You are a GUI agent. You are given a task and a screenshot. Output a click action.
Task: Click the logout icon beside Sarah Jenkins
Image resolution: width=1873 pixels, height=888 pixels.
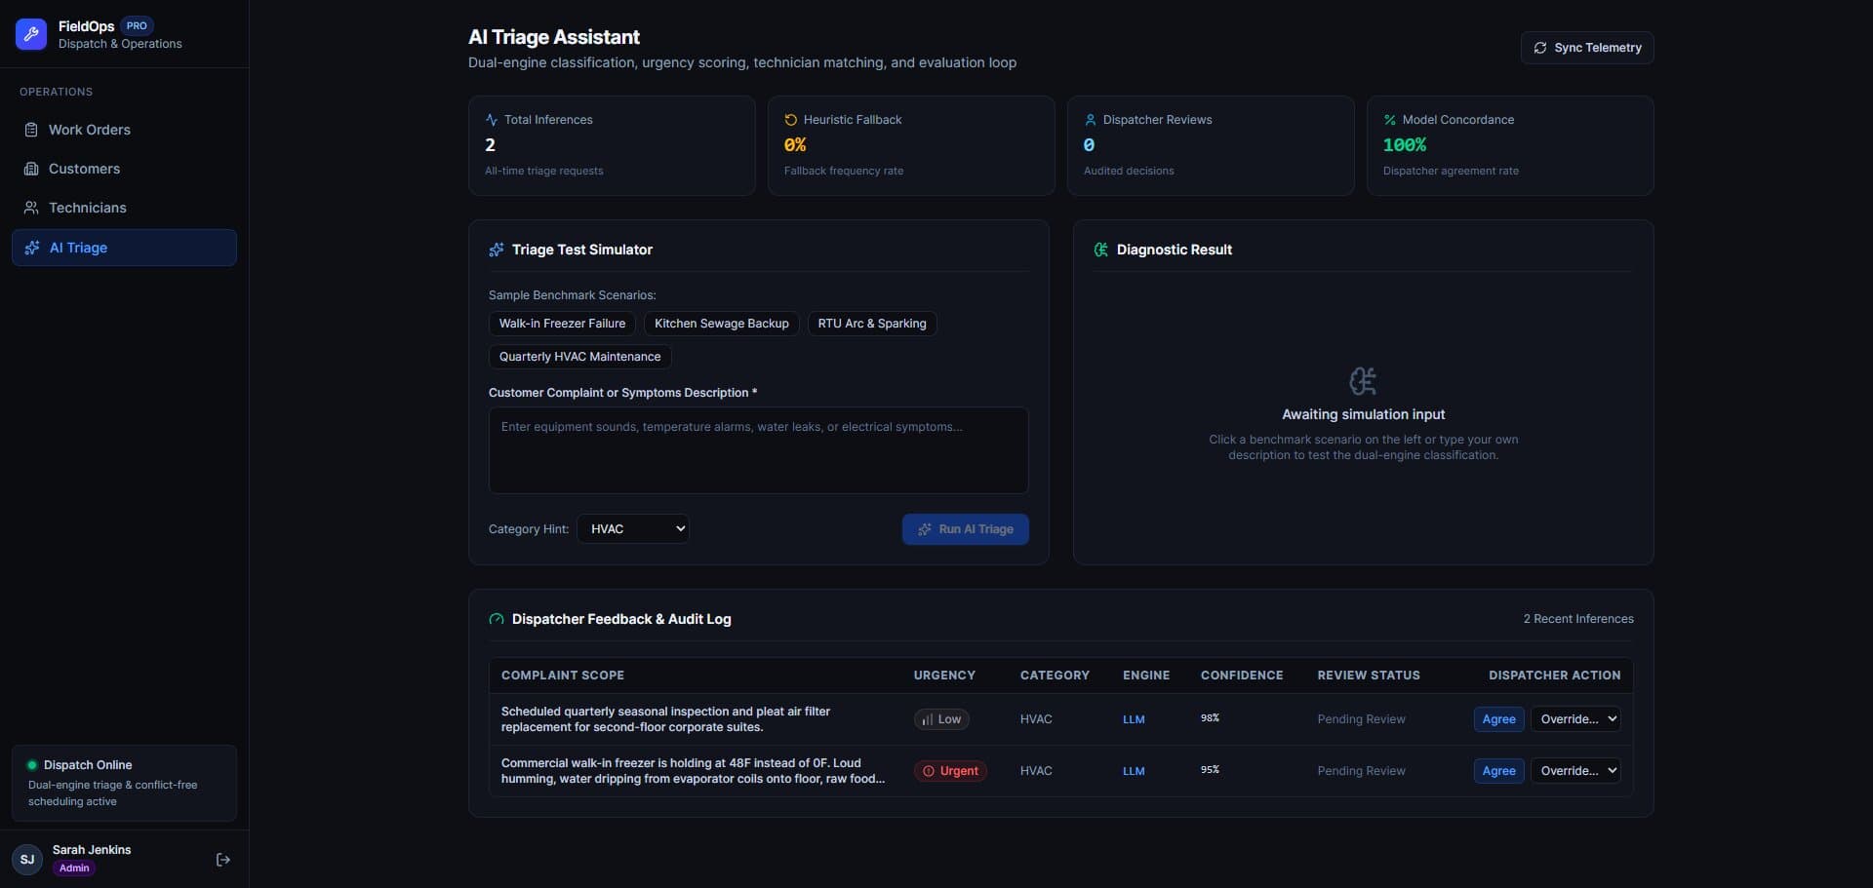click(223, 860)
